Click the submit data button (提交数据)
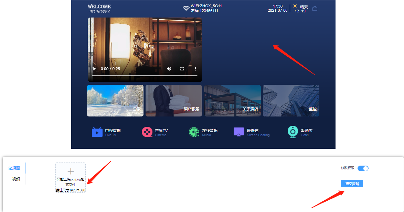Viewport: 404px width, 212px height. point(352,184)
